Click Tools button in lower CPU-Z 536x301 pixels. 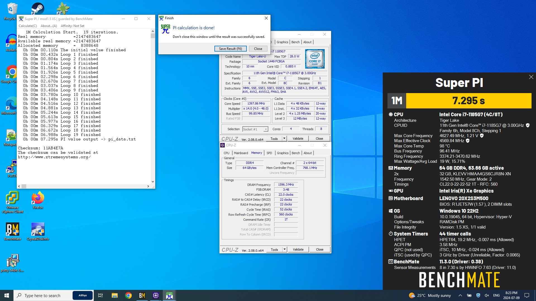(274, 249)
